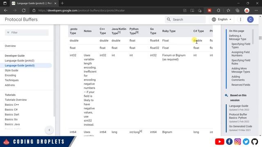Open the Overview page in the sidebar
Viewport: 262px width, 147px height.
pos(10,46)
